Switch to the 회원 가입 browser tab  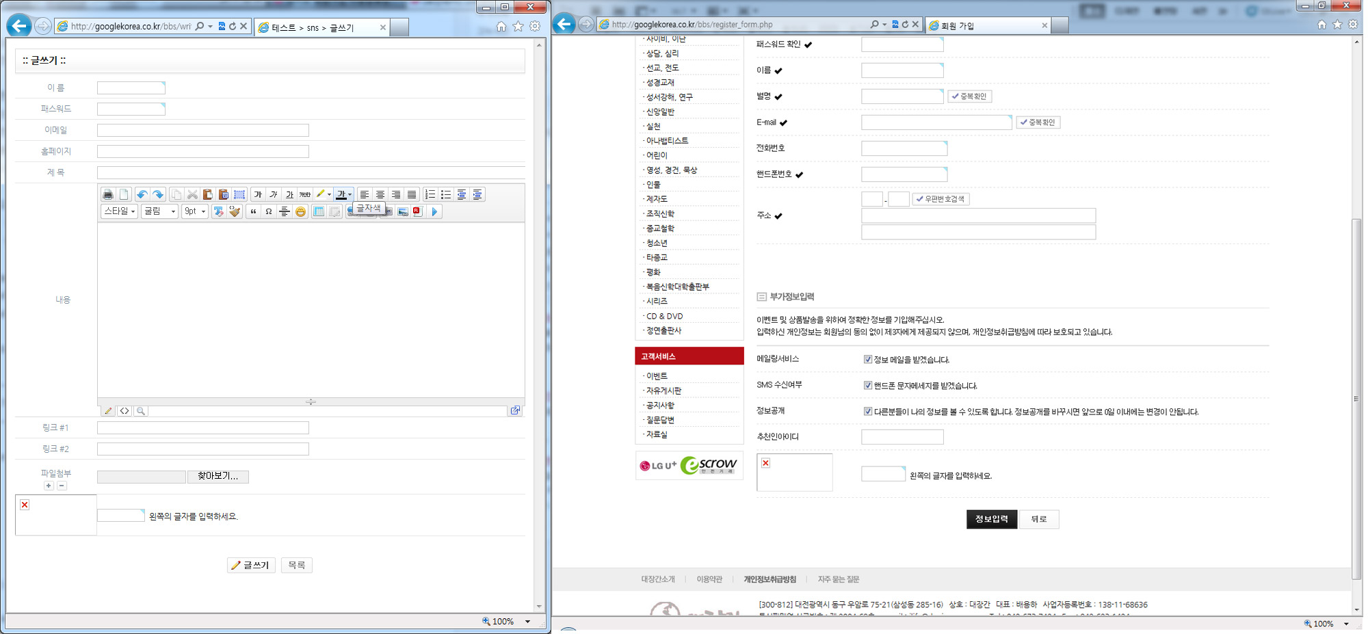pos(988,26)
